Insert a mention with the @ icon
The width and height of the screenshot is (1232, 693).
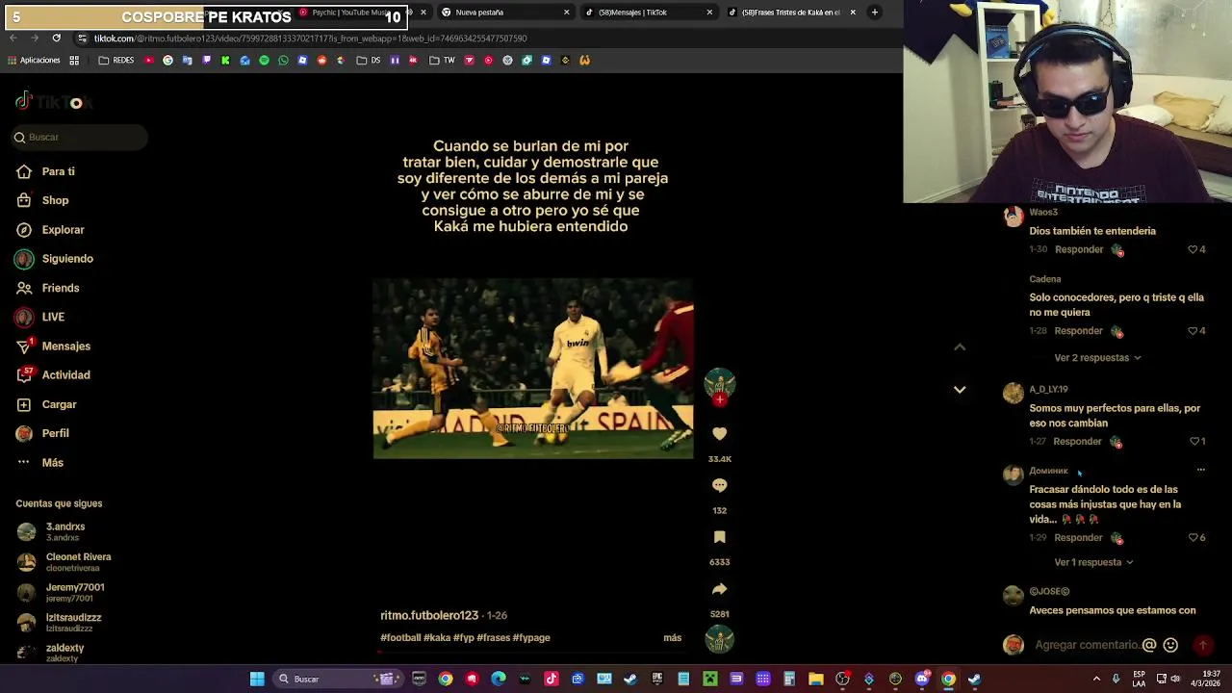[x=1149, y=646]
